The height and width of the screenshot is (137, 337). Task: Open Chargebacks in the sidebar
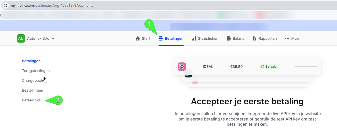click(x=33, y=80)
